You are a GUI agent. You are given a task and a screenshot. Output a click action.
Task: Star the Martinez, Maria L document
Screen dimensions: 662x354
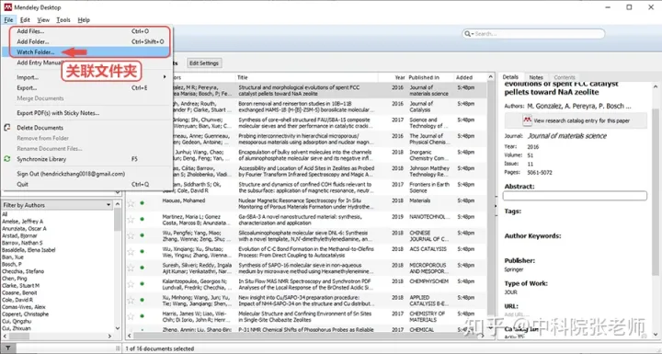131,219
